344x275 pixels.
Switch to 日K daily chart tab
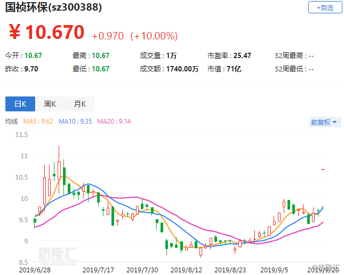[x=20, y=104]
